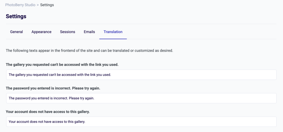Click the active Translation tab

pyautogui.click(x=113, y=32)
